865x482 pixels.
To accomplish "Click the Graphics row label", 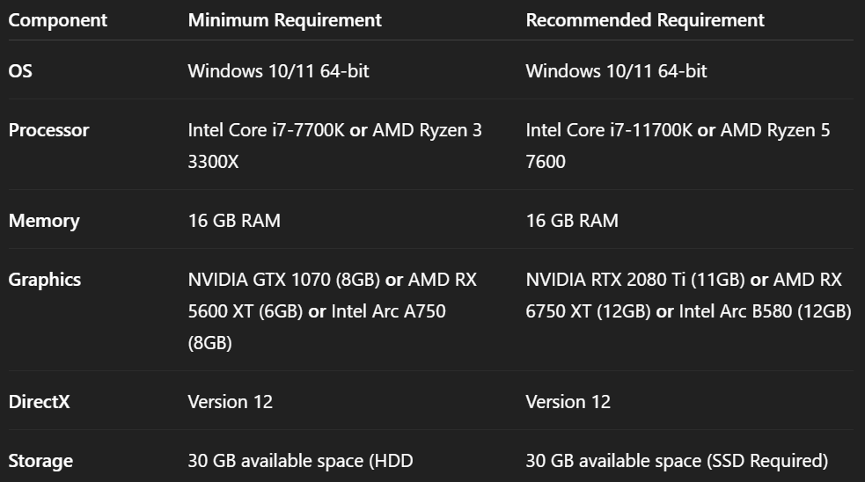I will [44, 280].
